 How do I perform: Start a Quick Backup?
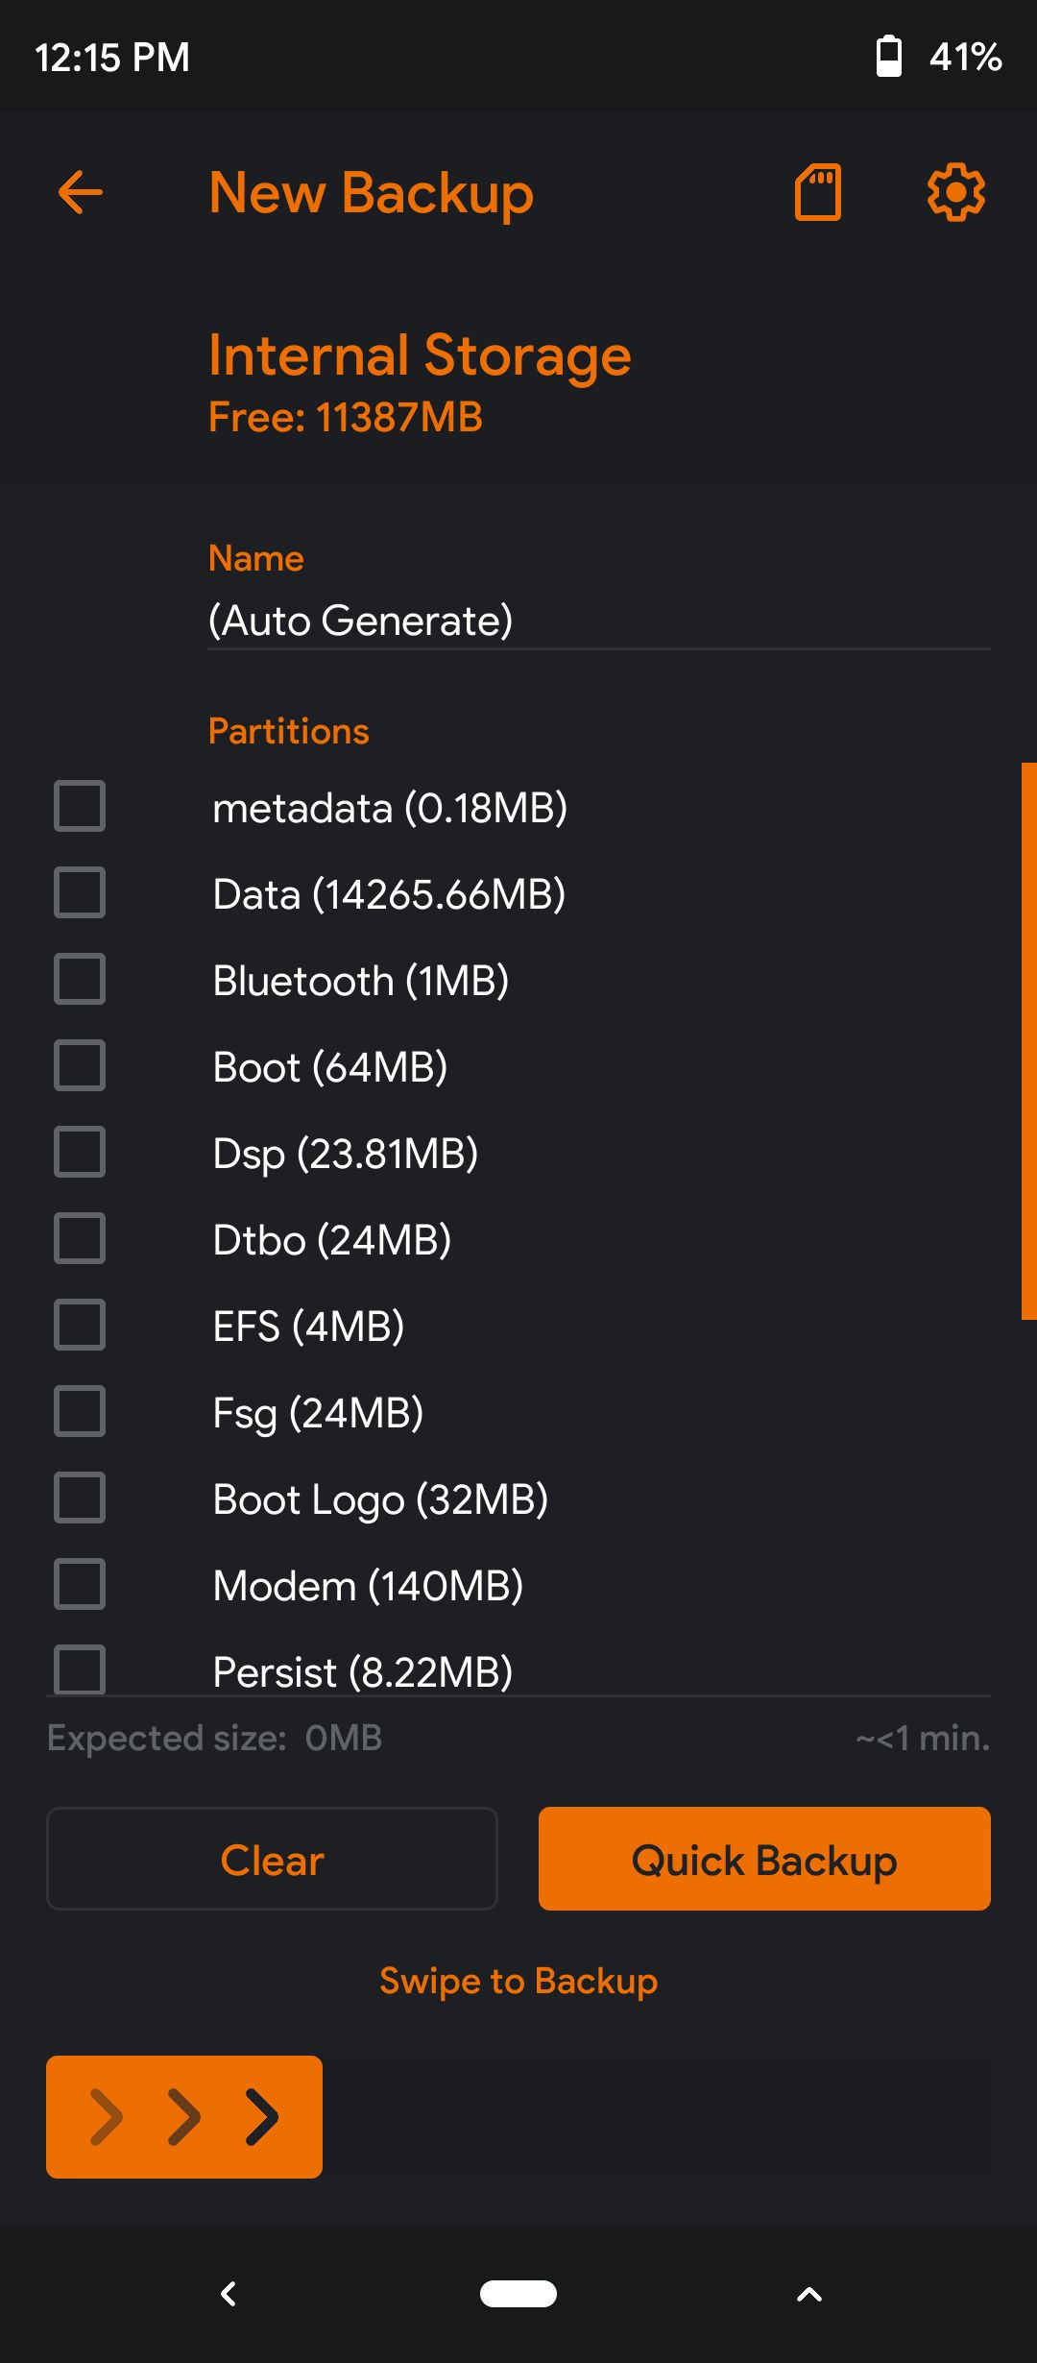point(764,1860)
